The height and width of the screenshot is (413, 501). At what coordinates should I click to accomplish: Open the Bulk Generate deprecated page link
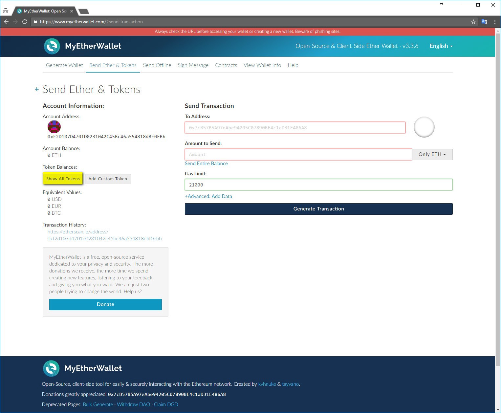point(98,404)
